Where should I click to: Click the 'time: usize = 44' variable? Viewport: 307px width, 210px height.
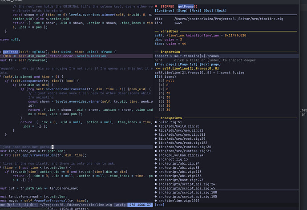[x=170, y=44]
